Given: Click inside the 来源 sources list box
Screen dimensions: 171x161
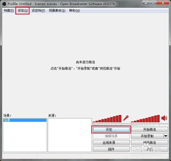Looking at the screenshot, I should click(70, 135).
